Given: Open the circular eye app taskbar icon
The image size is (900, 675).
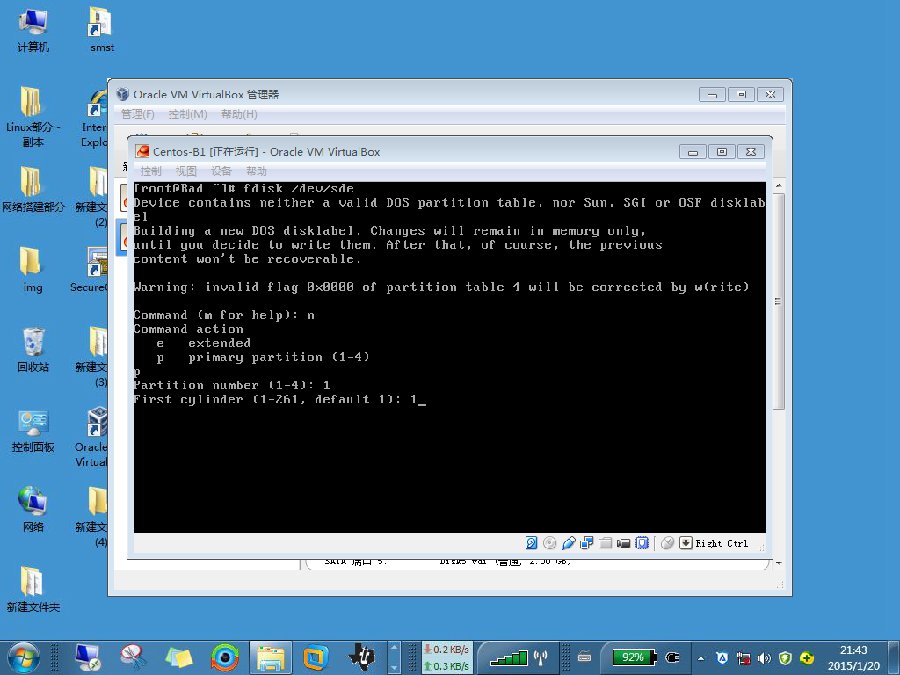Looking at the screenshot, I should pos(225,657).
